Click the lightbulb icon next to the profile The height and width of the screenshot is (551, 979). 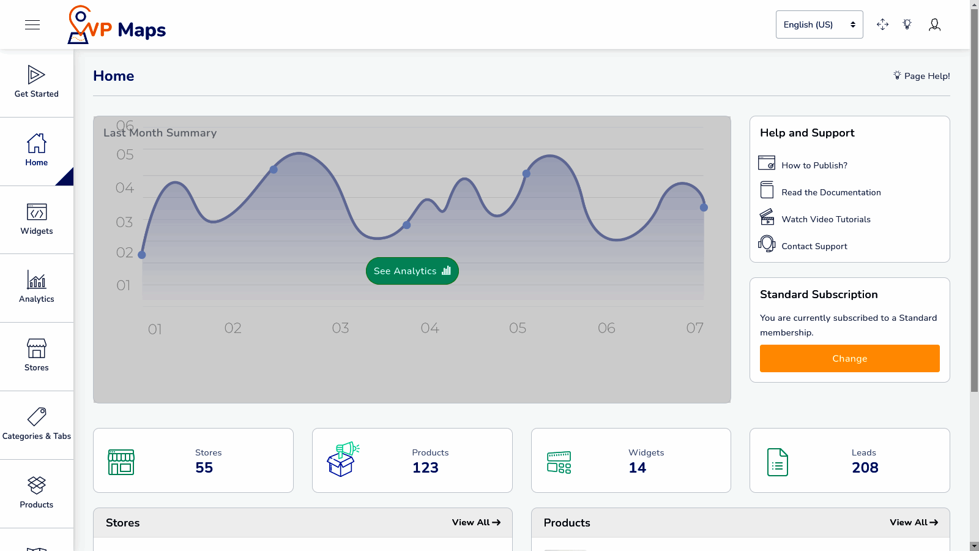click(x=907, y=24)
